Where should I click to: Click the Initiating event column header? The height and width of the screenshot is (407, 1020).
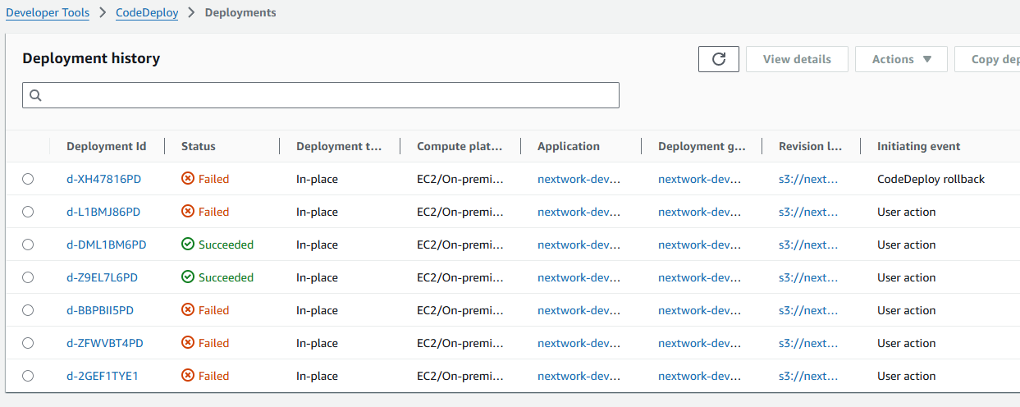918,146
